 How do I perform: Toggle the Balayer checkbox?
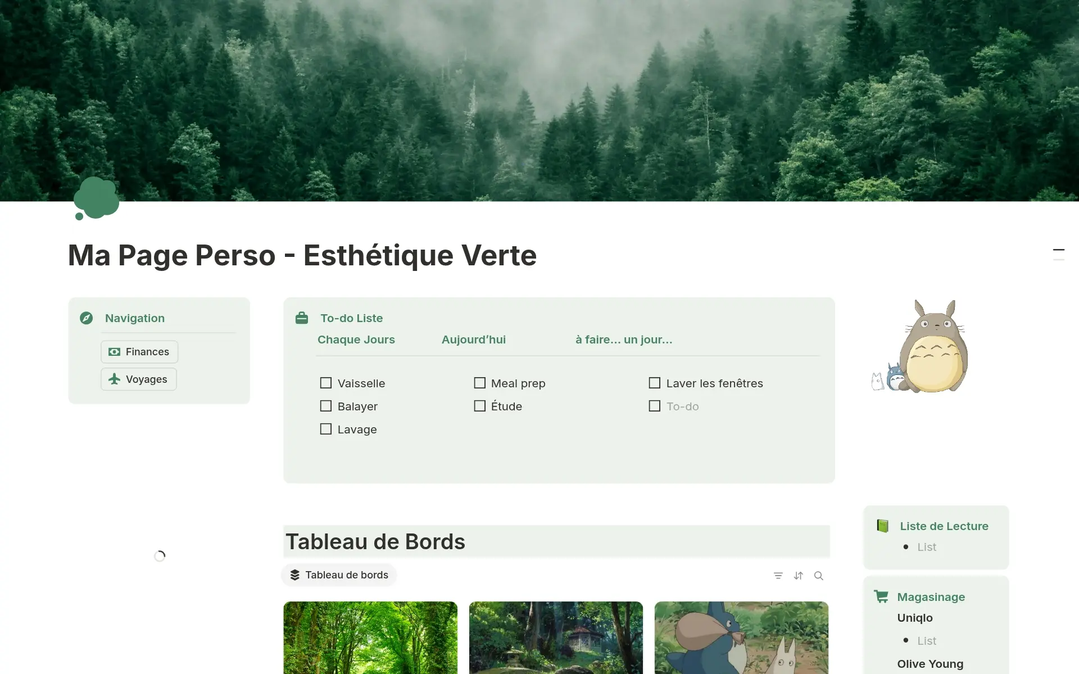click(x=326, y=406)
